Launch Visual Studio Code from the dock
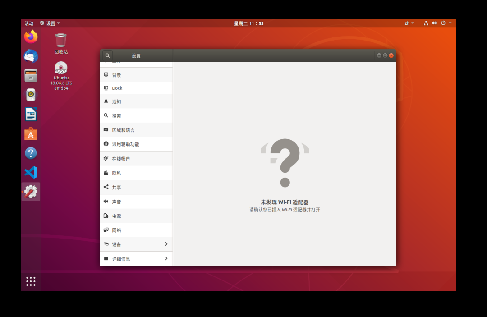487x317 pixels. (30, 172)
